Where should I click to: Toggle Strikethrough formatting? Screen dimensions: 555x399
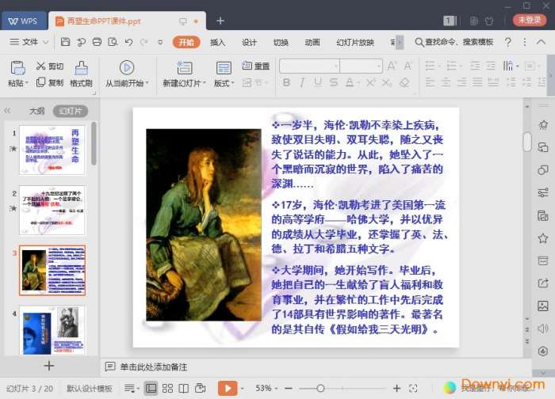click(x=334, y=82)
